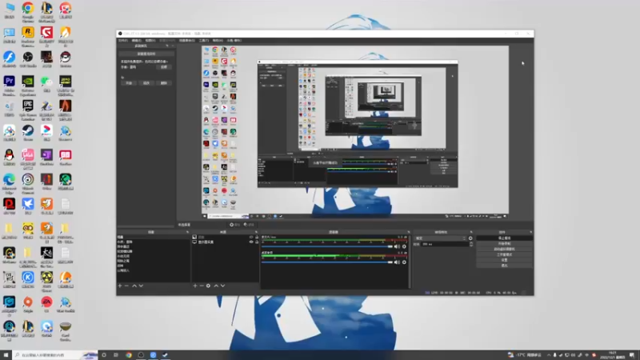Open the first menu in OBS menu bar
Viewport: 640px width, 360px height.
coord(123,41)
